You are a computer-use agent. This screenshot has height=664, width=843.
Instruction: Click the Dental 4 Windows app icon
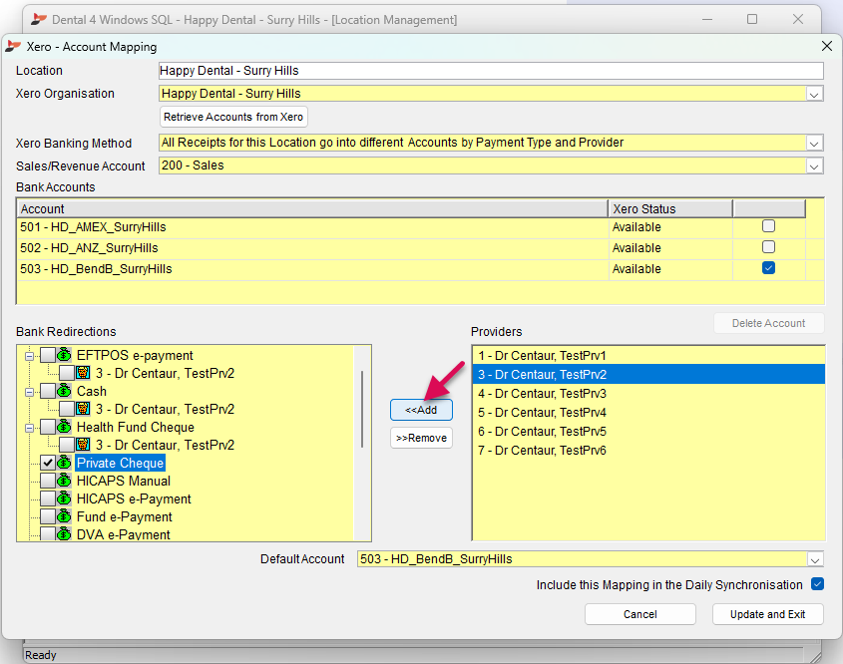(39, 20)
